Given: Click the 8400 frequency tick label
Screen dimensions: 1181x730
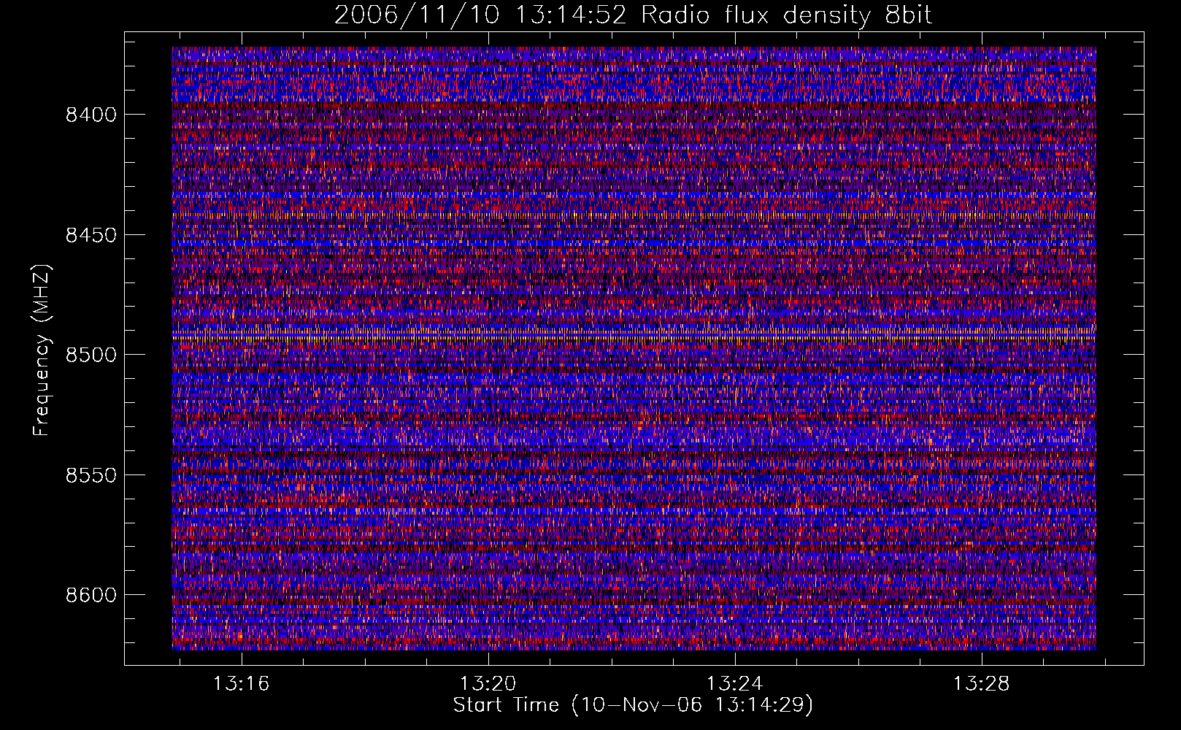Looking at the screenshot, I should coord(91,115).
